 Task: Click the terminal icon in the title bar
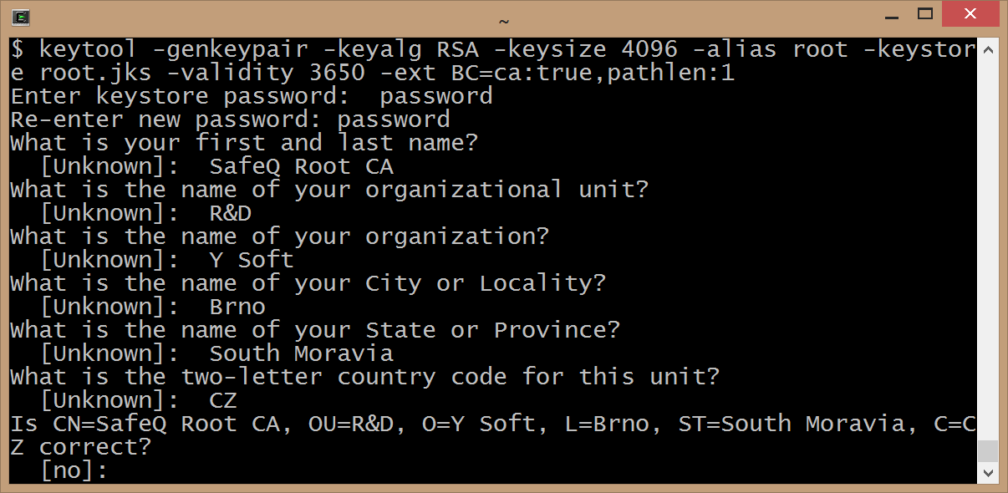23,17
